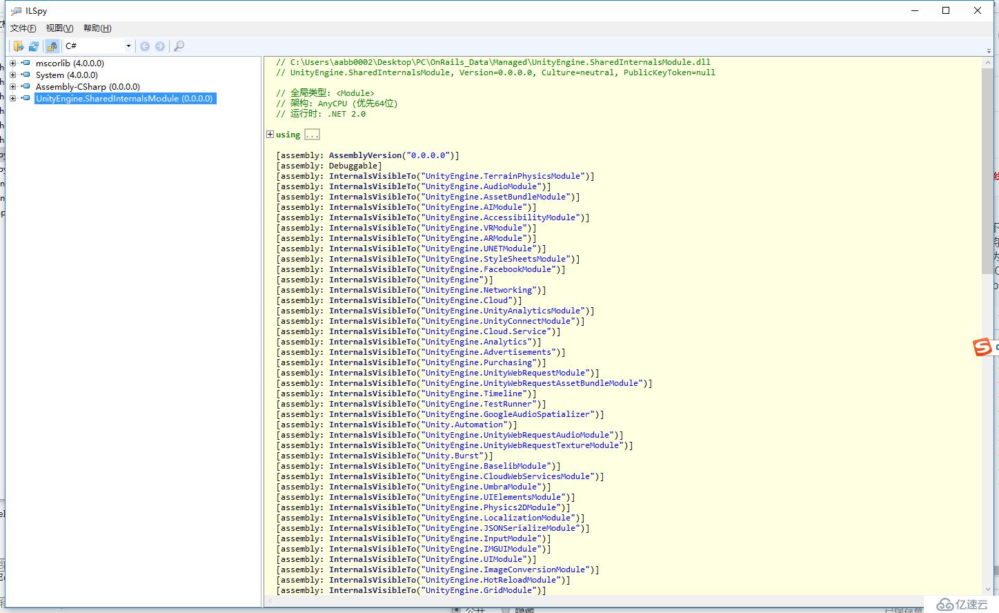Expand the mscorlib tree node
This screenshot has width=999, height=613.
point(12,63)
